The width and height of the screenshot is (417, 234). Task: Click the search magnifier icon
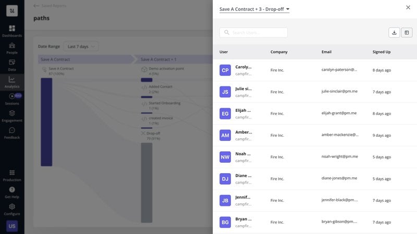(227, 32)
